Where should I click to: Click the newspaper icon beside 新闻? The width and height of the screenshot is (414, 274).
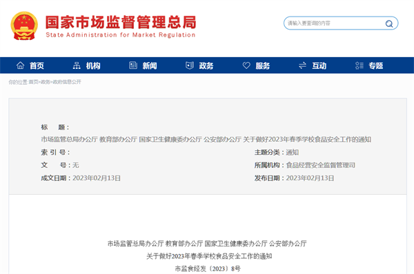pyautogui.click(x=133, y=65)
